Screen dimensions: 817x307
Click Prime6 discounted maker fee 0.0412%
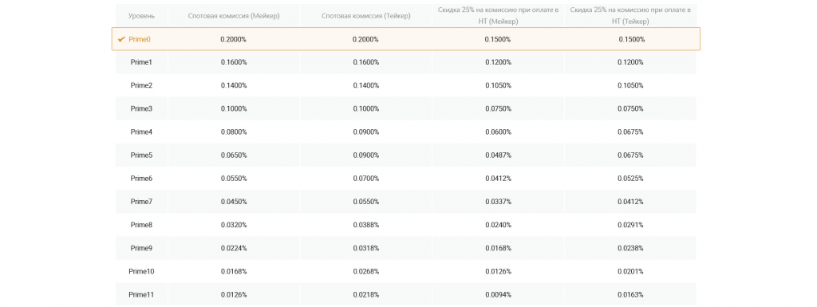pyautogui.click(x=498, y=179)
